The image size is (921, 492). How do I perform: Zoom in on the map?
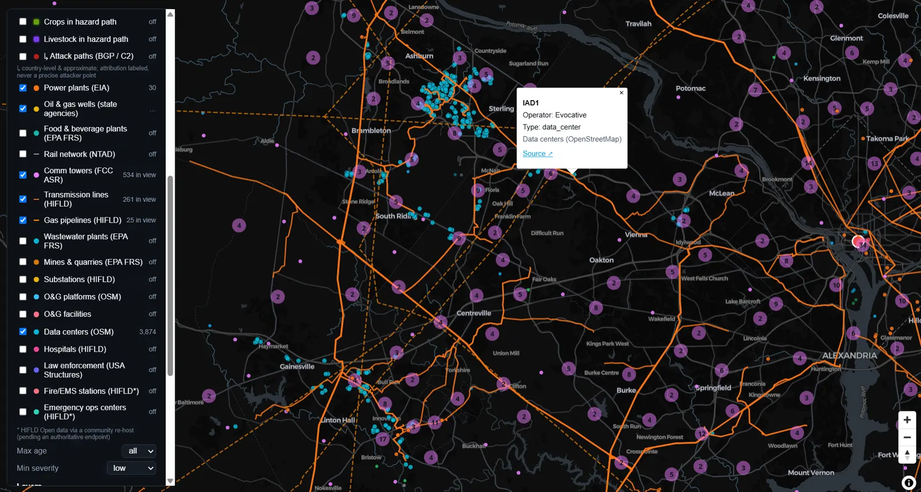point(907,420)
